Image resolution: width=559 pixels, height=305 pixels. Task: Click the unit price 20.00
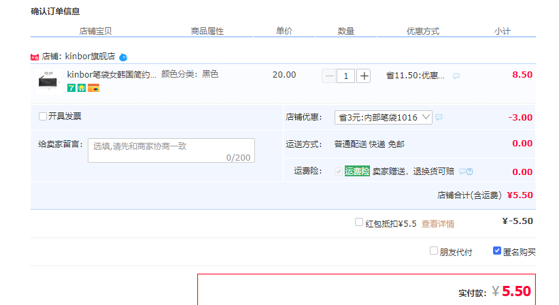(284, 75)
